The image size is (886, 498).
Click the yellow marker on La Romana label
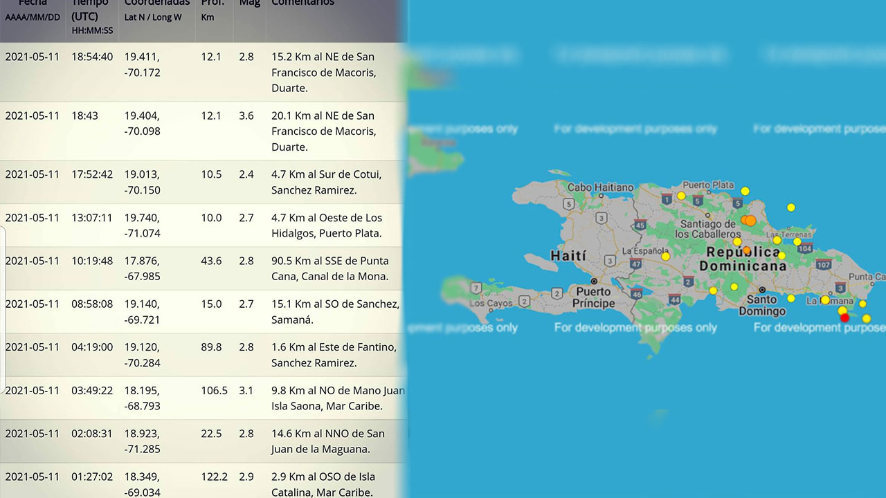pyautogui.click(x=825, y=300)
